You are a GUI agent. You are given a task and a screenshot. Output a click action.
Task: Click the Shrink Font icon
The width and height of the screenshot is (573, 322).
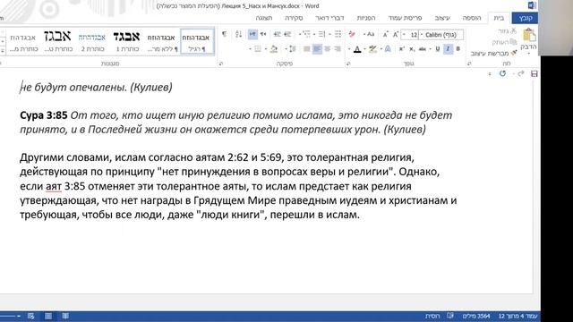pyautogui.click(x=385, y=35)
